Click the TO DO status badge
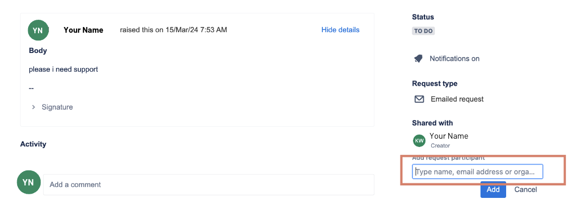 click(423, 31)
